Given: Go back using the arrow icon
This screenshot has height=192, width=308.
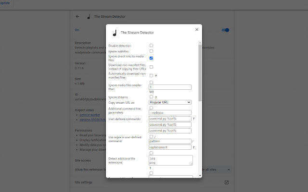Looking at the screenshot, I should [x=77, y=16].
